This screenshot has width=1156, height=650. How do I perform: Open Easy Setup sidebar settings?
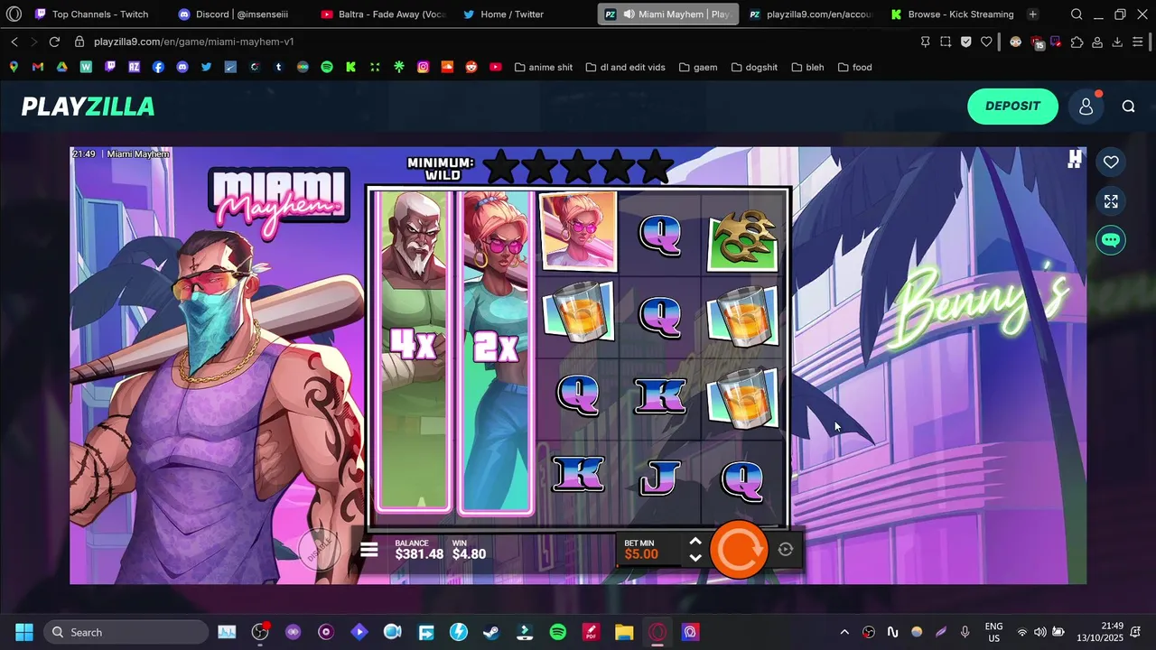pyautogui.click(x=1138, y=42)
